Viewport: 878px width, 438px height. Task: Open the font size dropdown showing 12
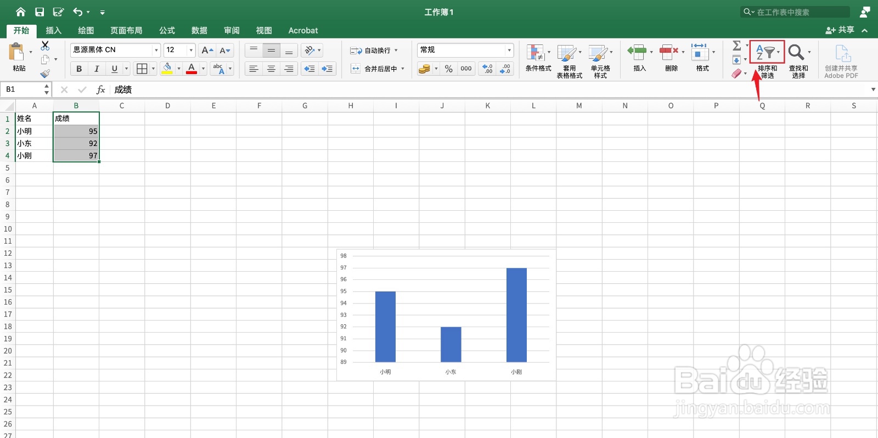(x=191, y=50)
